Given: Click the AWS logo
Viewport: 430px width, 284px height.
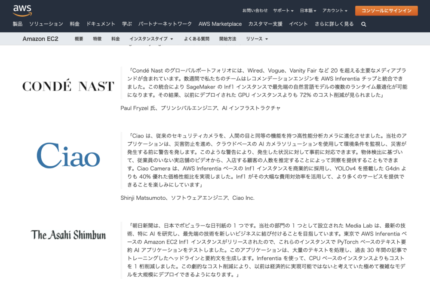Looking at the screenshot, I should coord(22,10).
